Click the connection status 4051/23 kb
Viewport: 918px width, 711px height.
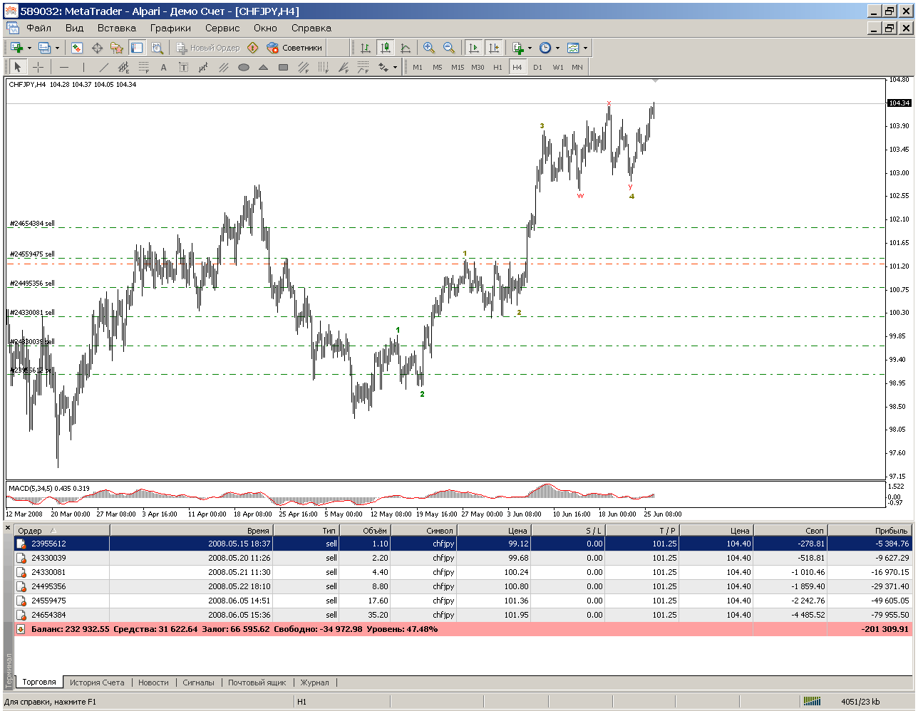pyautogui.click(x=860, y=702)
